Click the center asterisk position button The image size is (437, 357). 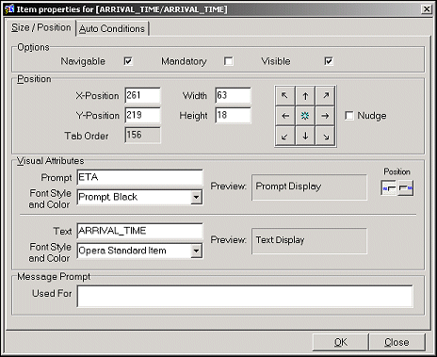point(305,116)
